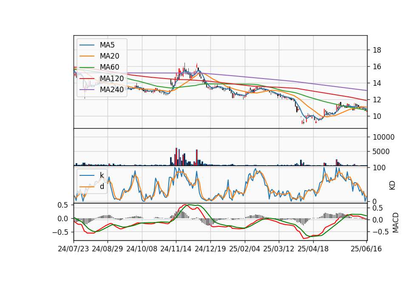Click the 24/11/14 date axis label
408x293 pixels.
[176, 249]
